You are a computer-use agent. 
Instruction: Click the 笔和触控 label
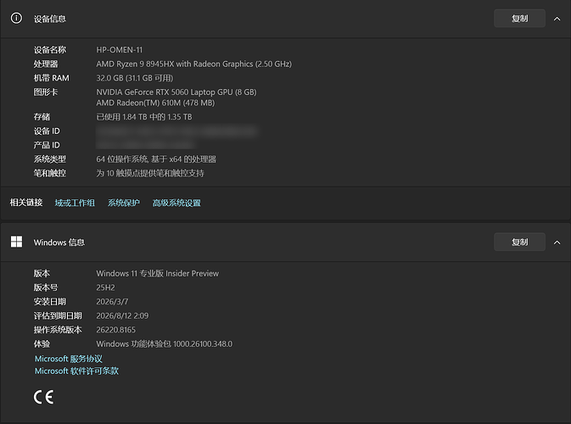[x=50, y=173]
